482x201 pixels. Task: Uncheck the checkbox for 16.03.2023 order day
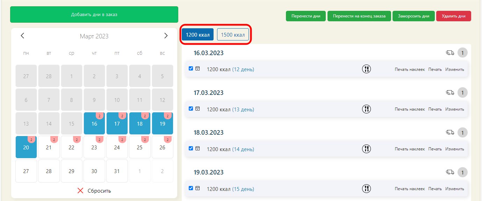(x=191, y=69)
